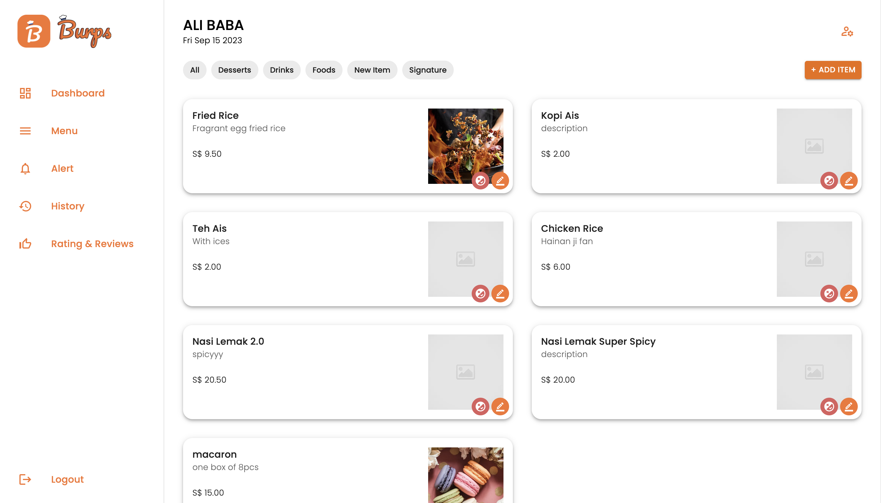Edit the Chicken Rice item with pencil icon
This screenshot has width=881, height=503.
849,293
